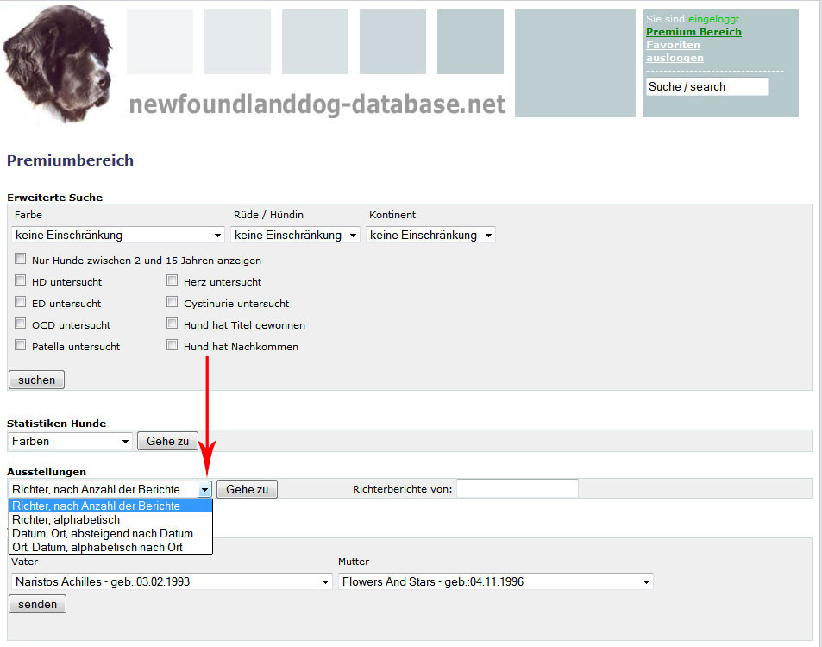Click the newfoundlanddog-database.net site title
Viewport: 822px width, 647px height.
pyautogui.click(x=317, y=104)
